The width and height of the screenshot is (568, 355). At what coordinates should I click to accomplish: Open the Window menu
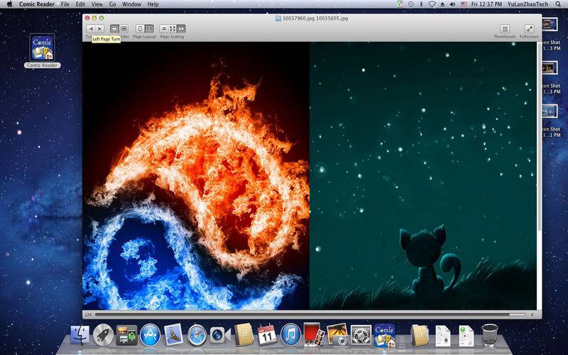click(x=131, y=4)
